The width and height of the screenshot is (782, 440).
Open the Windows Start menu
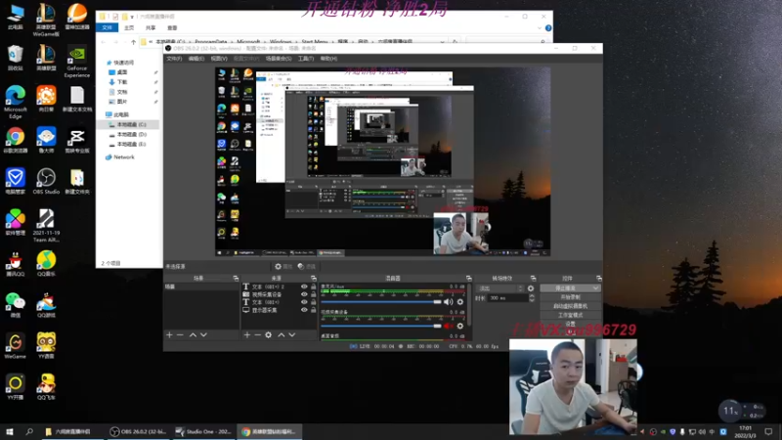point(10,431)
